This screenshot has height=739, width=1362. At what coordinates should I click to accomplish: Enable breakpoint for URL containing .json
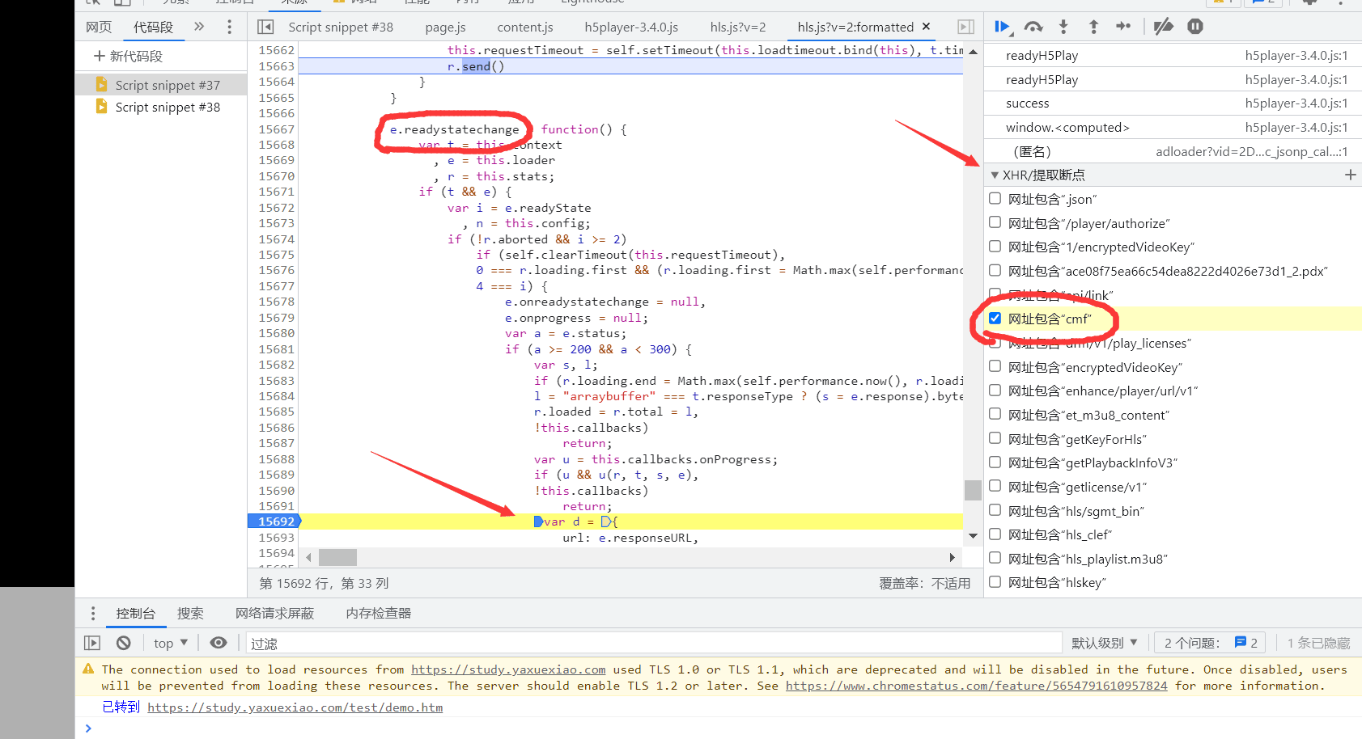coord(995,198)
